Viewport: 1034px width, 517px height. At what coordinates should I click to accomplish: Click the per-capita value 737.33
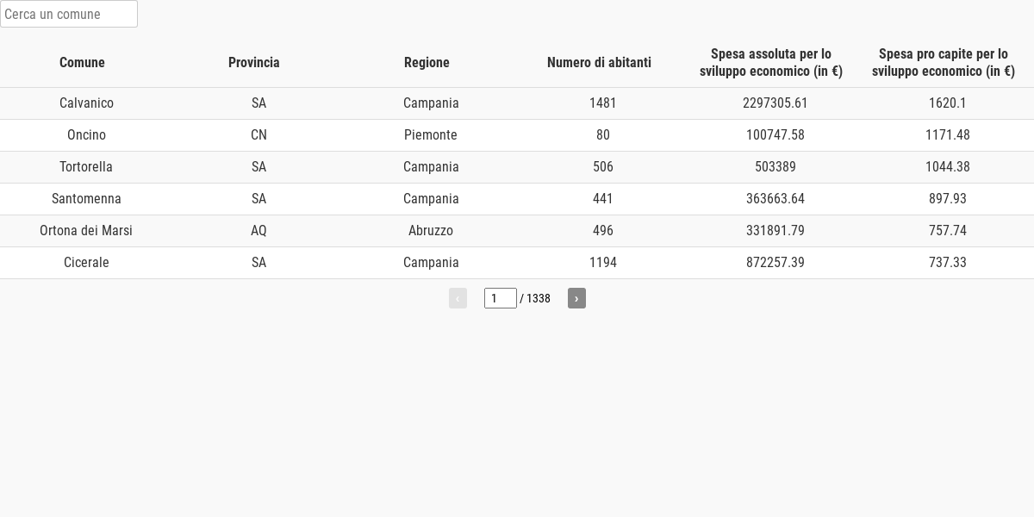coord(948,263)
